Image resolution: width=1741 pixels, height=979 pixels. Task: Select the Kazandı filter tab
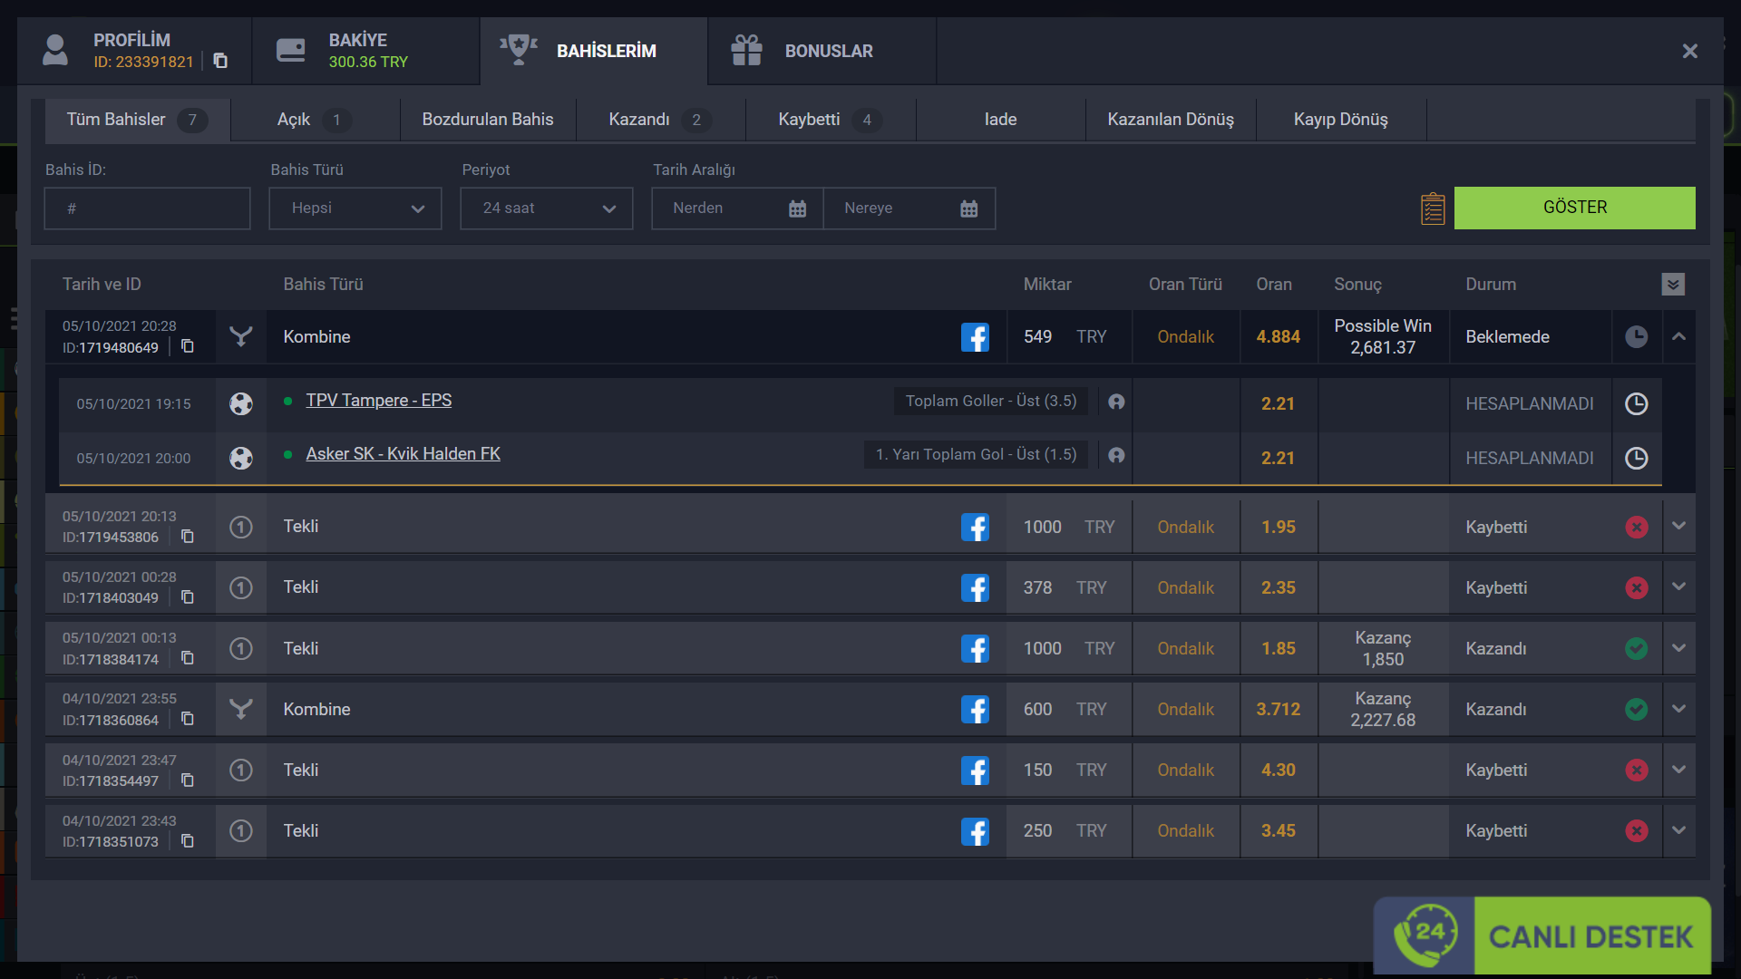point(660,120)
